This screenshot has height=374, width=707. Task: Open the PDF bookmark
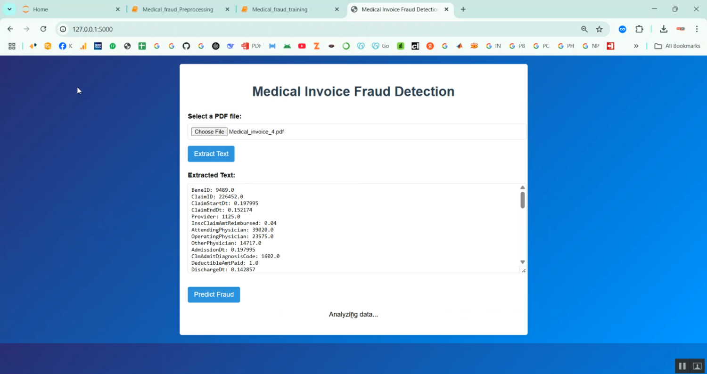(x=252, y=46)
